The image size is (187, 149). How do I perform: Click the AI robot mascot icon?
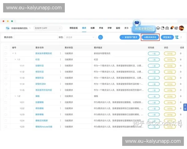[137, 23]
